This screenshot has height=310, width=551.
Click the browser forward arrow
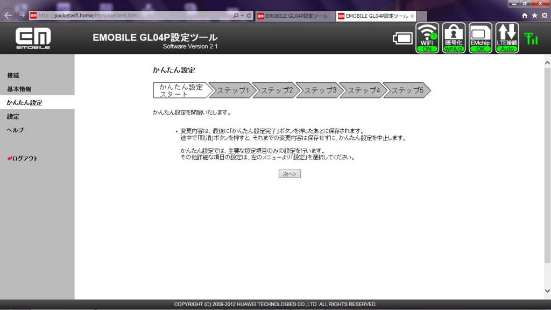[22, 15]
